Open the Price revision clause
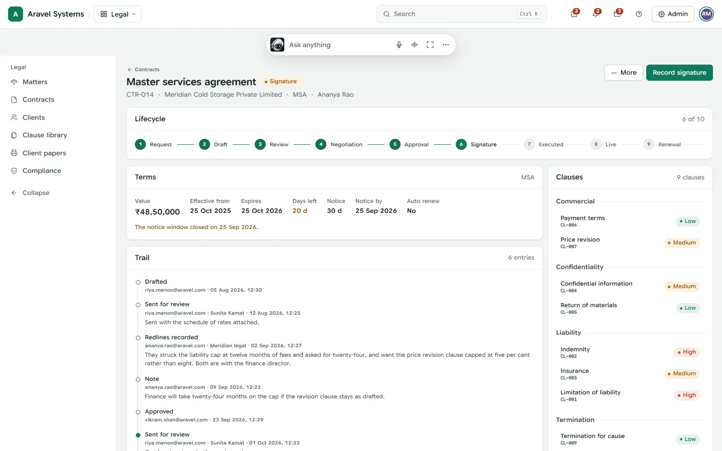Screen dimensions: 722x451 click(x=630, y=243)
